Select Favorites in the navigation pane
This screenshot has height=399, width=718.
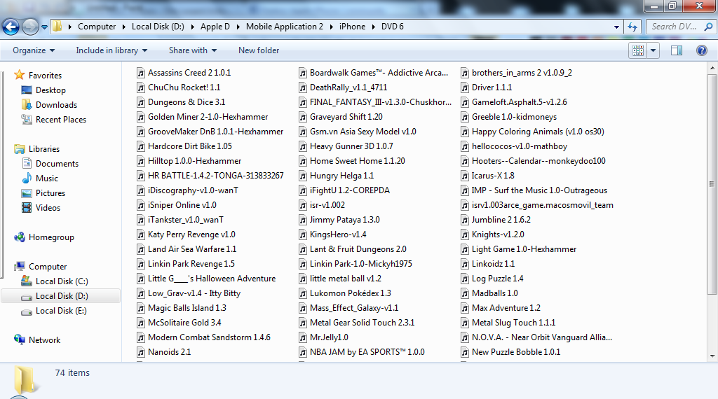click(x=45, y=76)
